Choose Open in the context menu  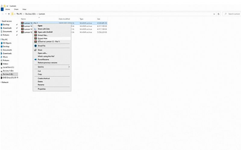pyautogui.click(x=40, y=26)
